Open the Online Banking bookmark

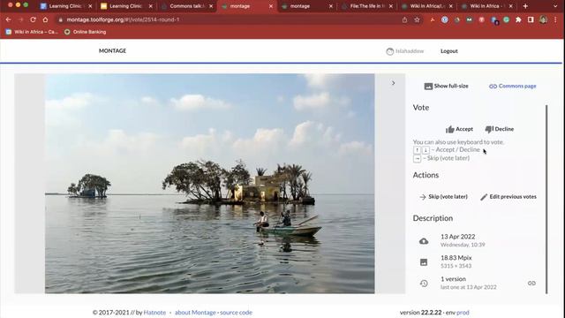(x=85, y=32)
